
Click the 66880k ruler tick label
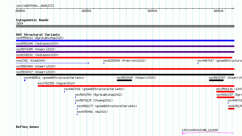pyautogui.click(x=20, y=11)
